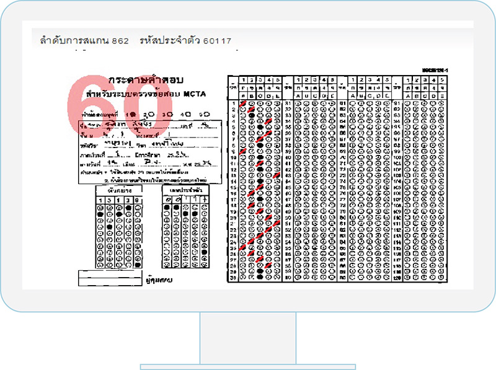Screen dimensions: 496x370
Task: Click the form code printed above the answer grid
Action: coord(433,71)
